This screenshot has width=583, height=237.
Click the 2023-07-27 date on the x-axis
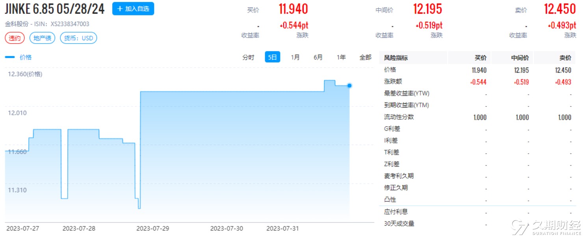click(22, 228)
